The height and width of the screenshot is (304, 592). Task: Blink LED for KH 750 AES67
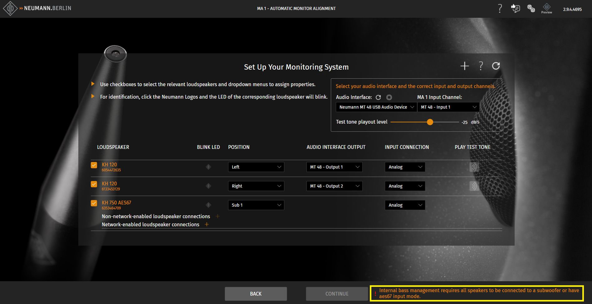tap(208, 205)
